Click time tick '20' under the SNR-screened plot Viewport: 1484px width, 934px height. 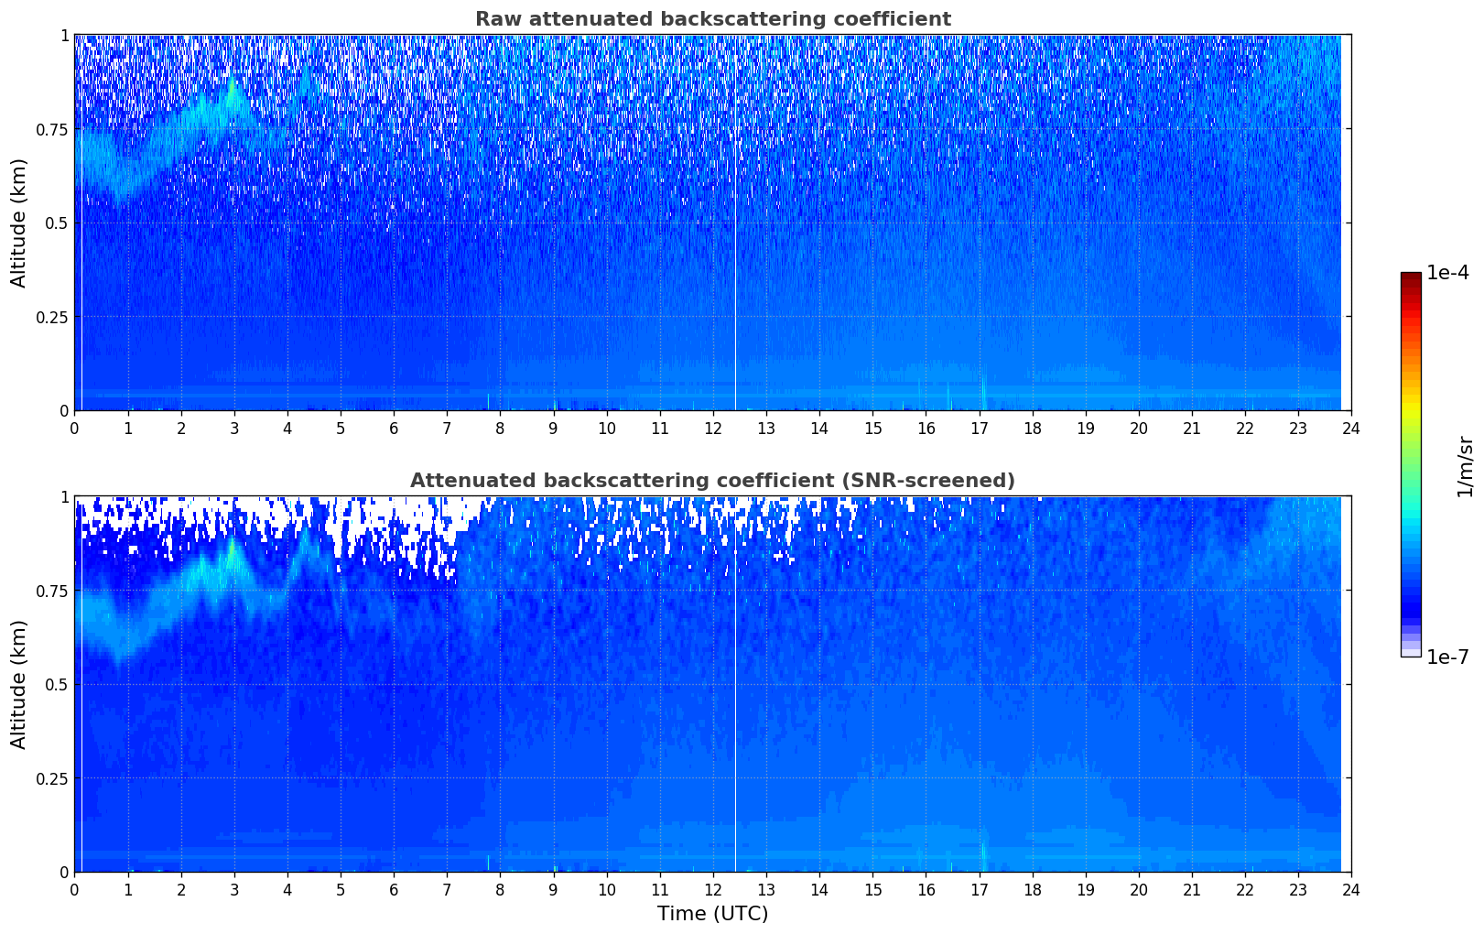pyautogui.click(x=1139, y=889)
